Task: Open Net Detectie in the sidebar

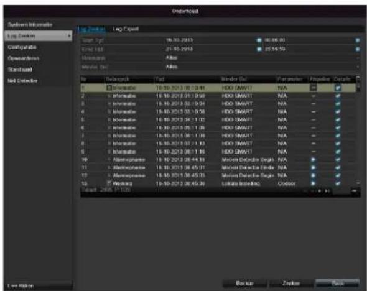Action: tap(22, 81)
